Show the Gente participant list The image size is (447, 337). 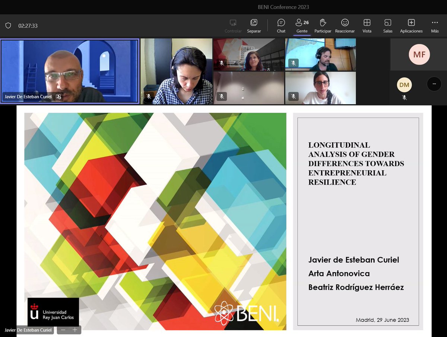click(x=302, y=25)
